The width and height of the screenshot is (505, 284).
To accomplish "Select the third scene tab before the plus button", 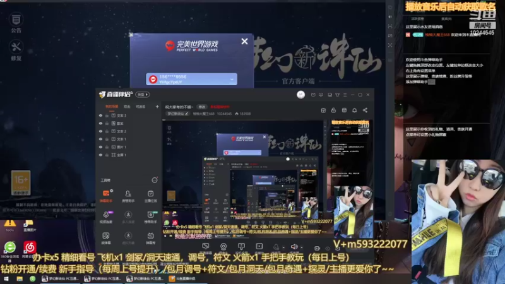I will (x=140, y=107).
